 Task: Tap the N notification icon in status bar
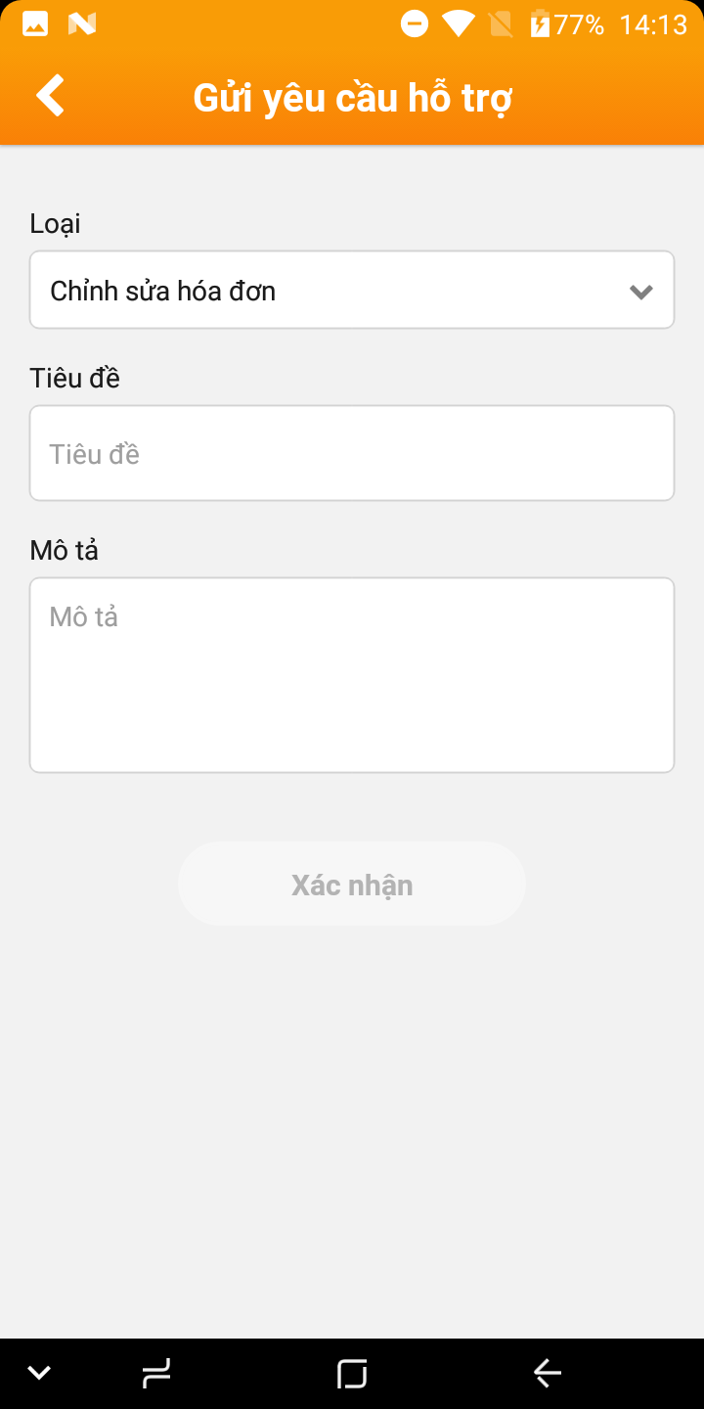click(x=82, y=23)
